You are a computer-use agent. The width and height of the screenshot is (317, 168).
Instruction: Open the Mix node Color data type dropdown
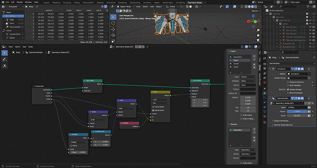161,100
